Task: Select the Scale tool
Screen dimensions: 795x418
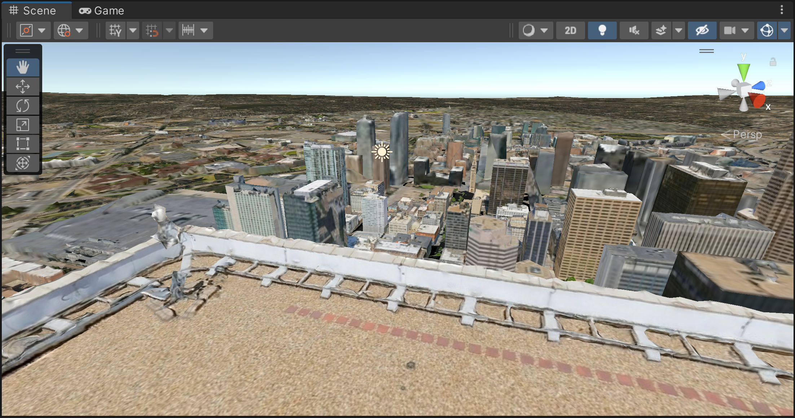Action: pos(23,125)
